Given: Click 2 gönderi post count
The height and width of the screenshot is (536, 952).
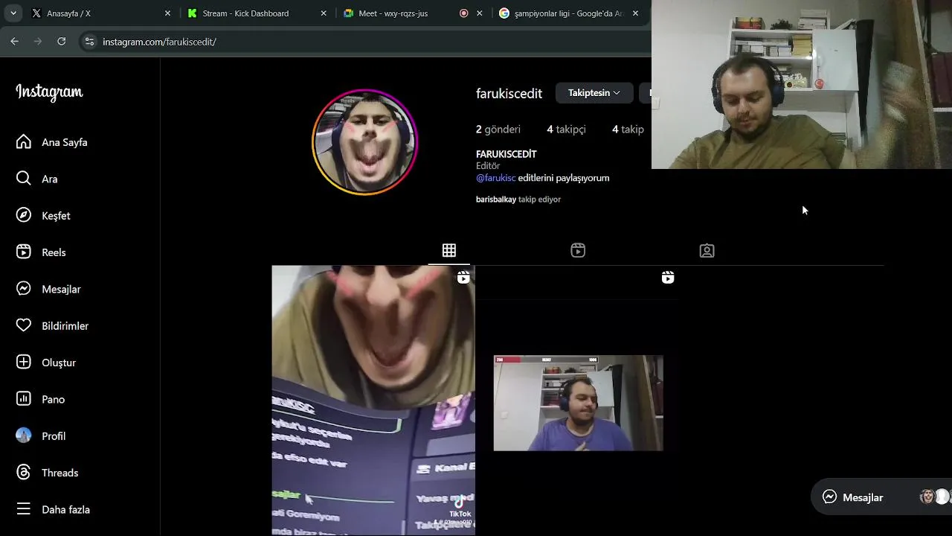Looking at the screenshot, I should point(498,130).
